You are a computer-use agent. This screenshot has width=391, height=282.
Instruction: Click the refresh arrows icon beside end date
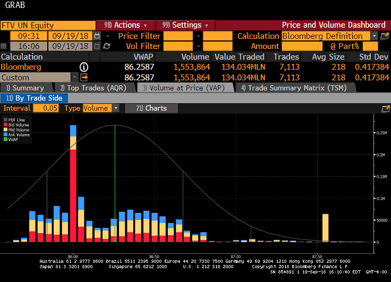[x=106, y=46]
